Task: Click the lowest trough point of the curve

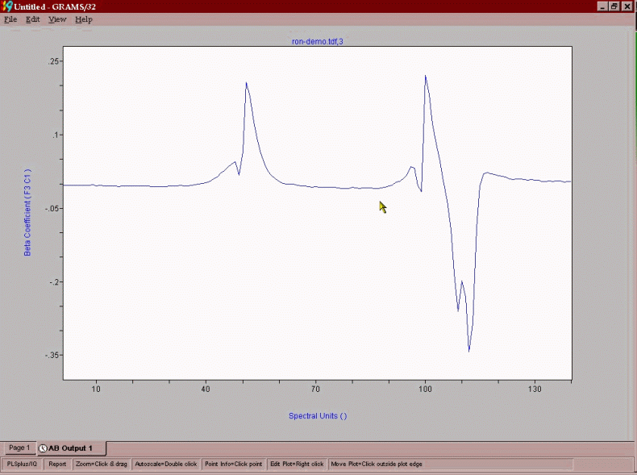Action: tap(469, 351)
